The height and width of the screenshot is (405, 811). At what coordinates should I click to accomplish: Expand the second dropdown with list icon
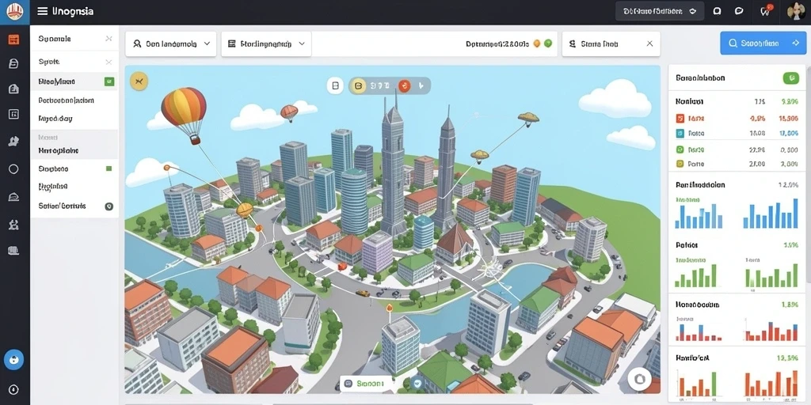pyautogui.click(x=266, y=44)
